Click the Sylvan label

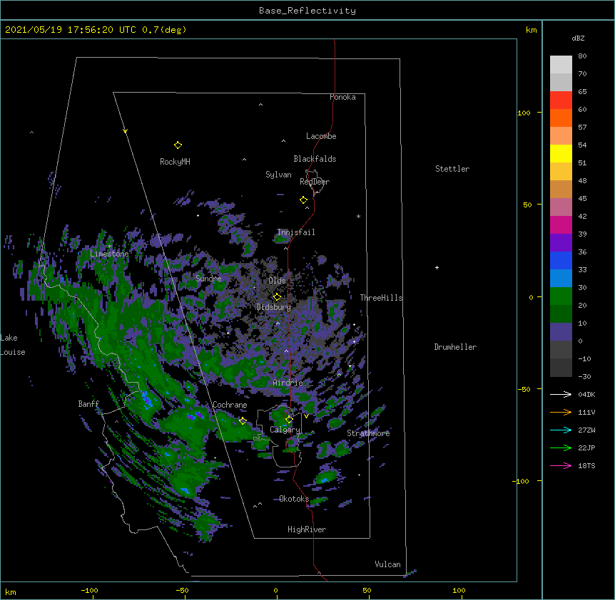point(278,175)
